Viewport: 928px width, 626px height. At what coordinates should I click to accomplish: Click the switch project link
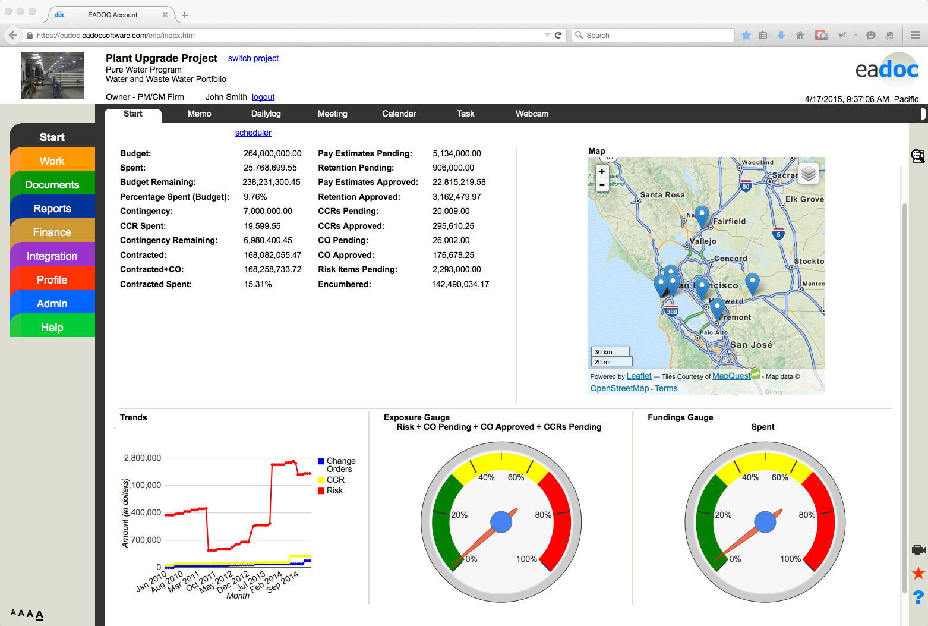253,58
